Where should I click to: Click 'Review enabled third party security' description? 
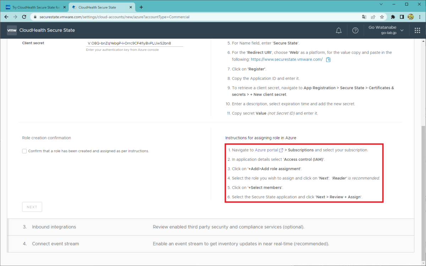[x=229, y=227]
